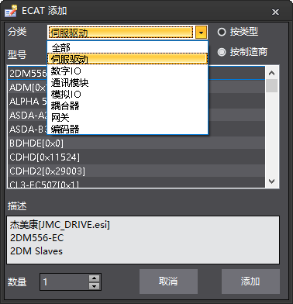Click the list scrollbar up arrow
The image size is (293, 304).
271,73
